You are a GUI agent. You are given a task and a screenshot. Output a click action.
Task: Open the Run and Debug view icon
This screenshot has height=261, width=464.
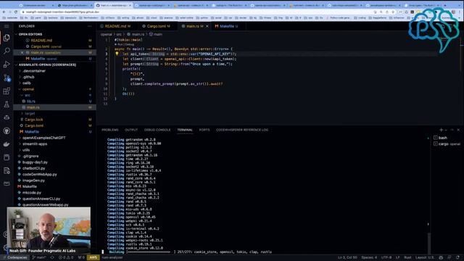tap(7, 65)
